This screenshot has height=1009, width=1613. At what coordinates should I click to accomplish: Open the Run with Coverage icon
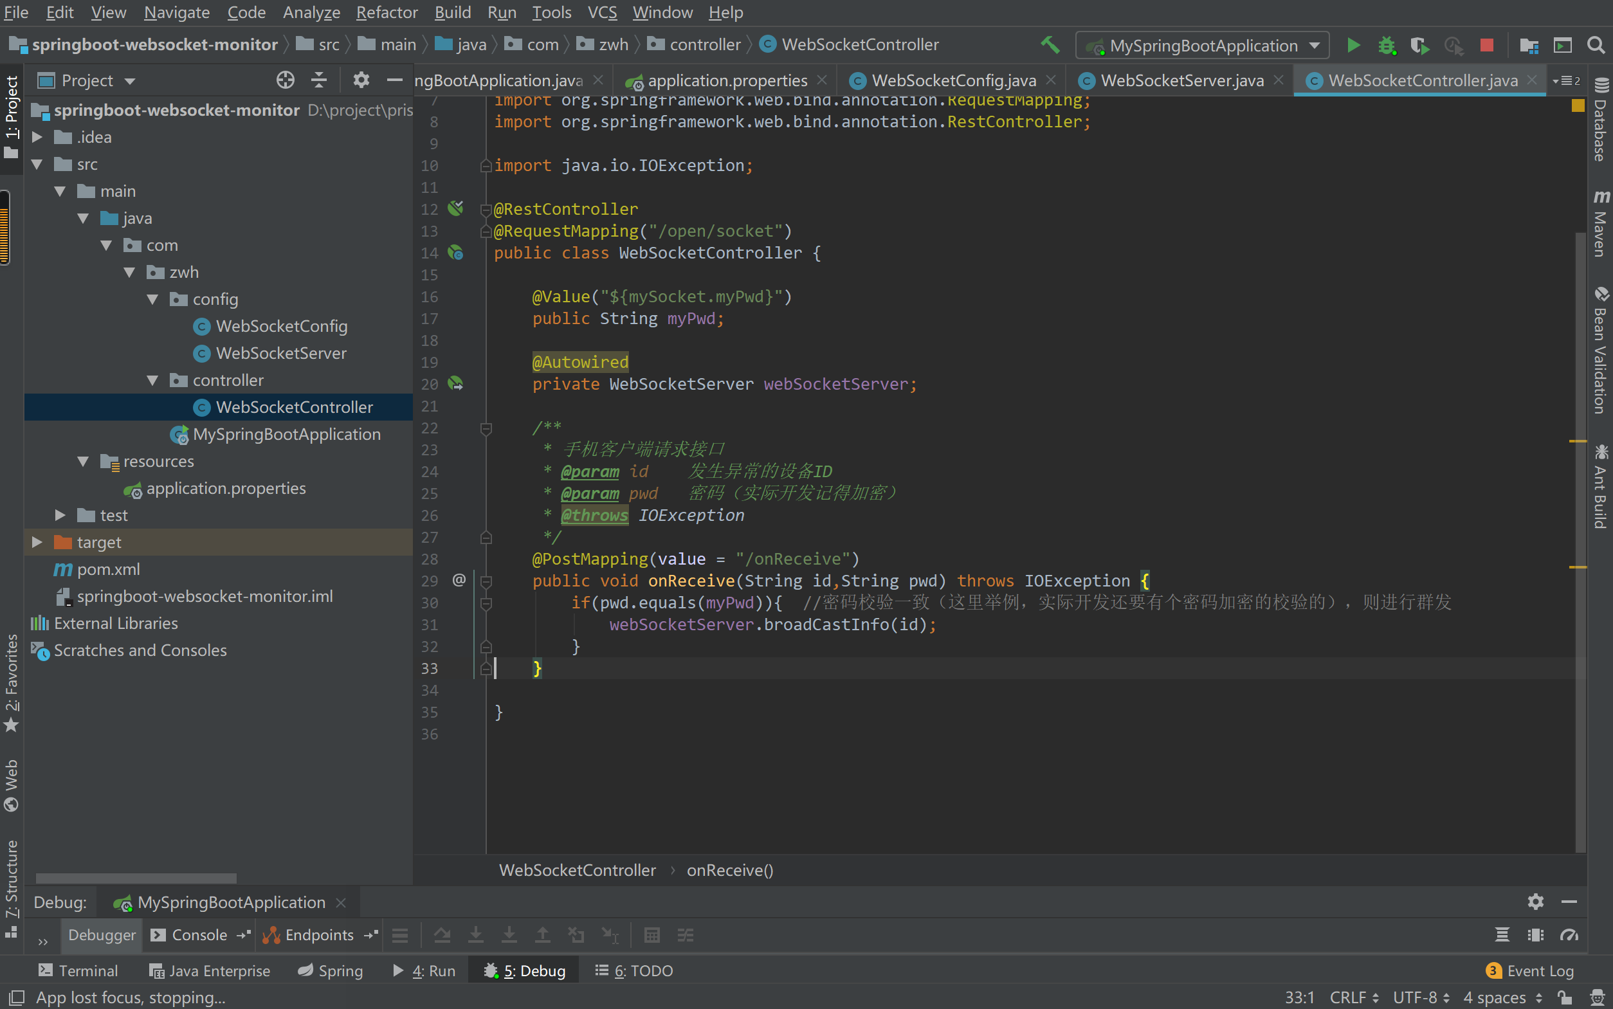1419,46
